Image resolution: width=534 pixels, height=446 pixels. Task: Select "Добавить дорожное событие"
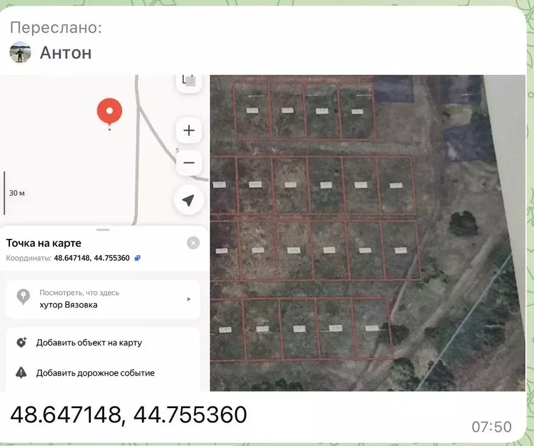pos(95,373)
